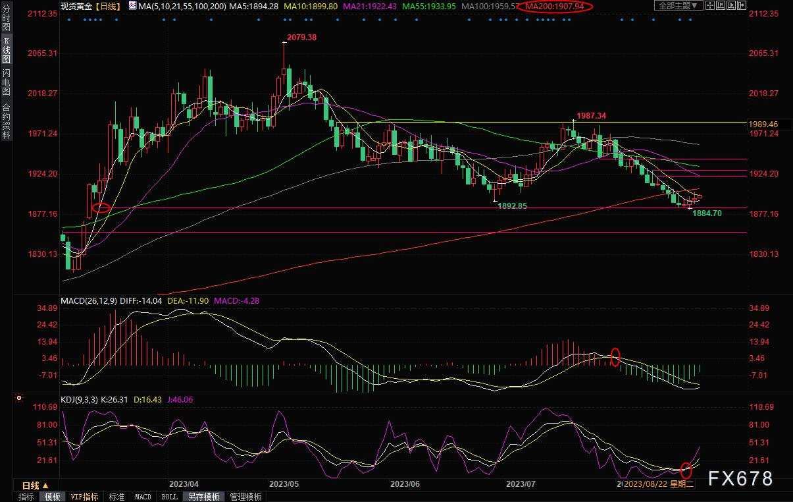Click the MA100:1959.57 value

pos(489,6)
